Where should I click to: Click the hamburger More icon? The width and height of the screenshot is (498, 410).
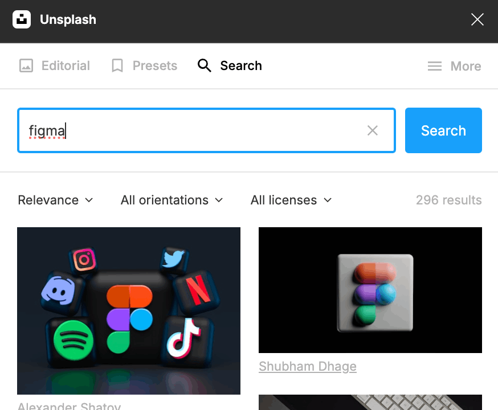pos(435,66)
